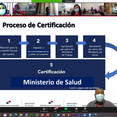117x117 pixels.
Task: Open Microsoft Store from the taskbar
Action: [5, 115]
